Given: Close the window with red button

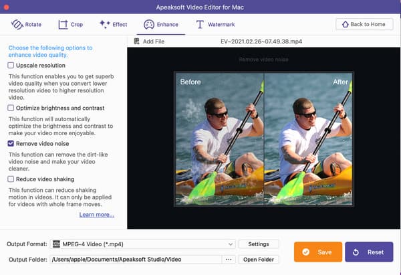Looking at the screenshot, I should point(7,7).
